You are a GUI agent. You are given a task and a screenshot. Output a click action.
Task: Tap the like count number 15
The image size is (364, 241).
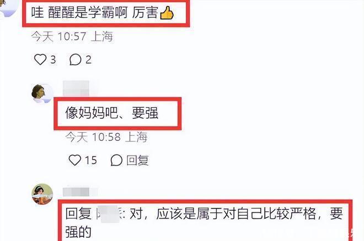[91, 160]
